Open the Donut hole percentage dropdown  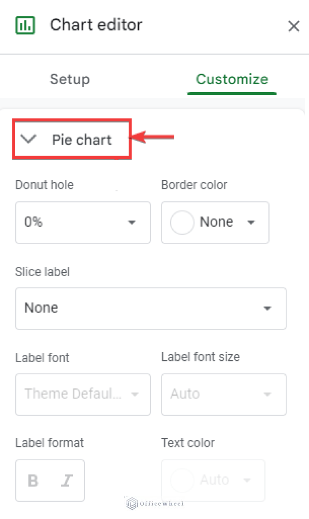pos(83,223)
